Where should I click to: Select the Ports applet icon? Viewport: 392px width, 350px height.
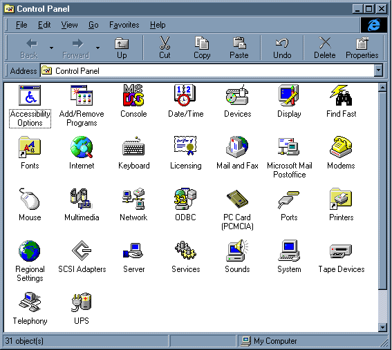point(289,200)
